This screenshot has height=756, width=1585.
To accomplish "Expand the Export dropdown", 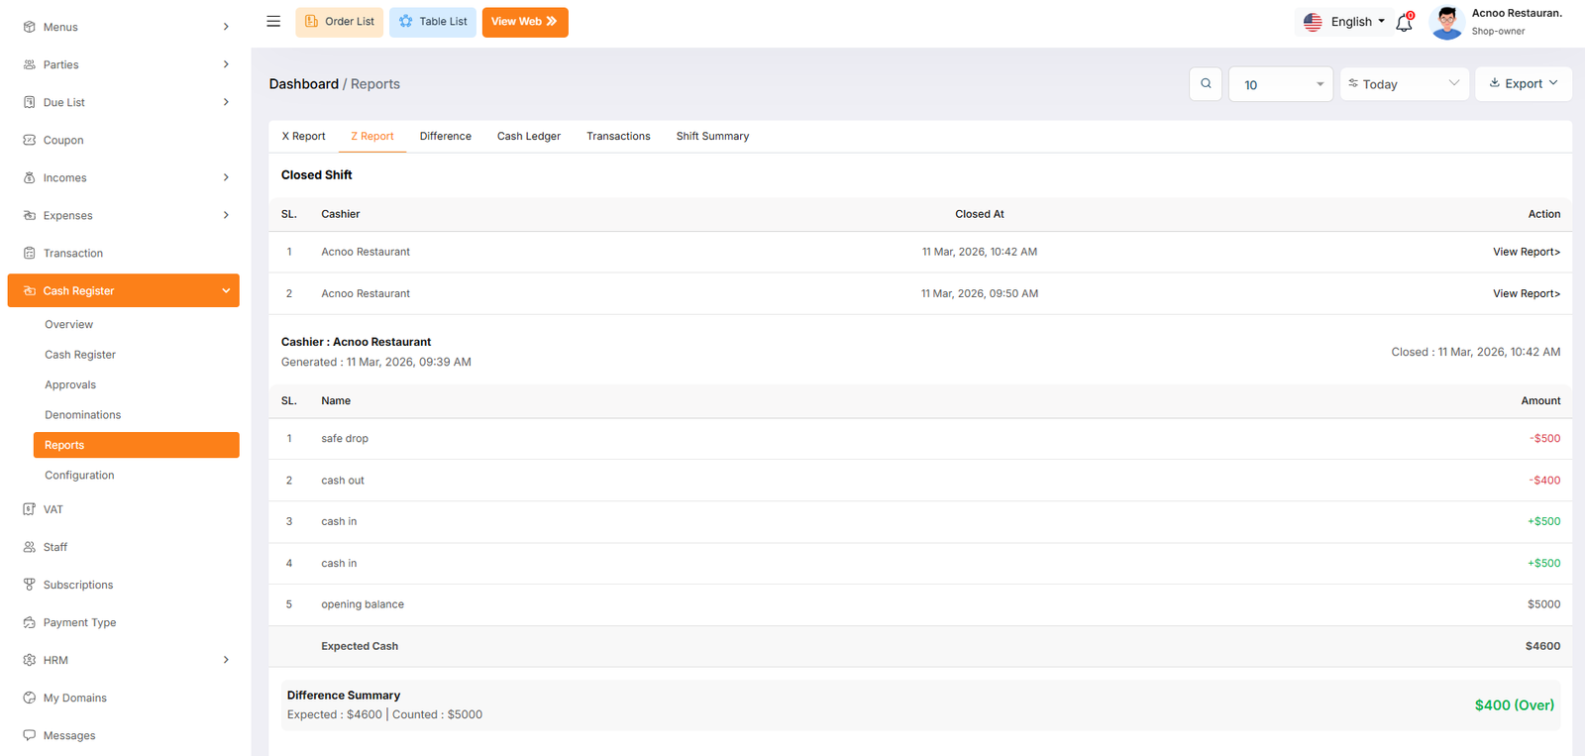I will (x=1523, y=84).
